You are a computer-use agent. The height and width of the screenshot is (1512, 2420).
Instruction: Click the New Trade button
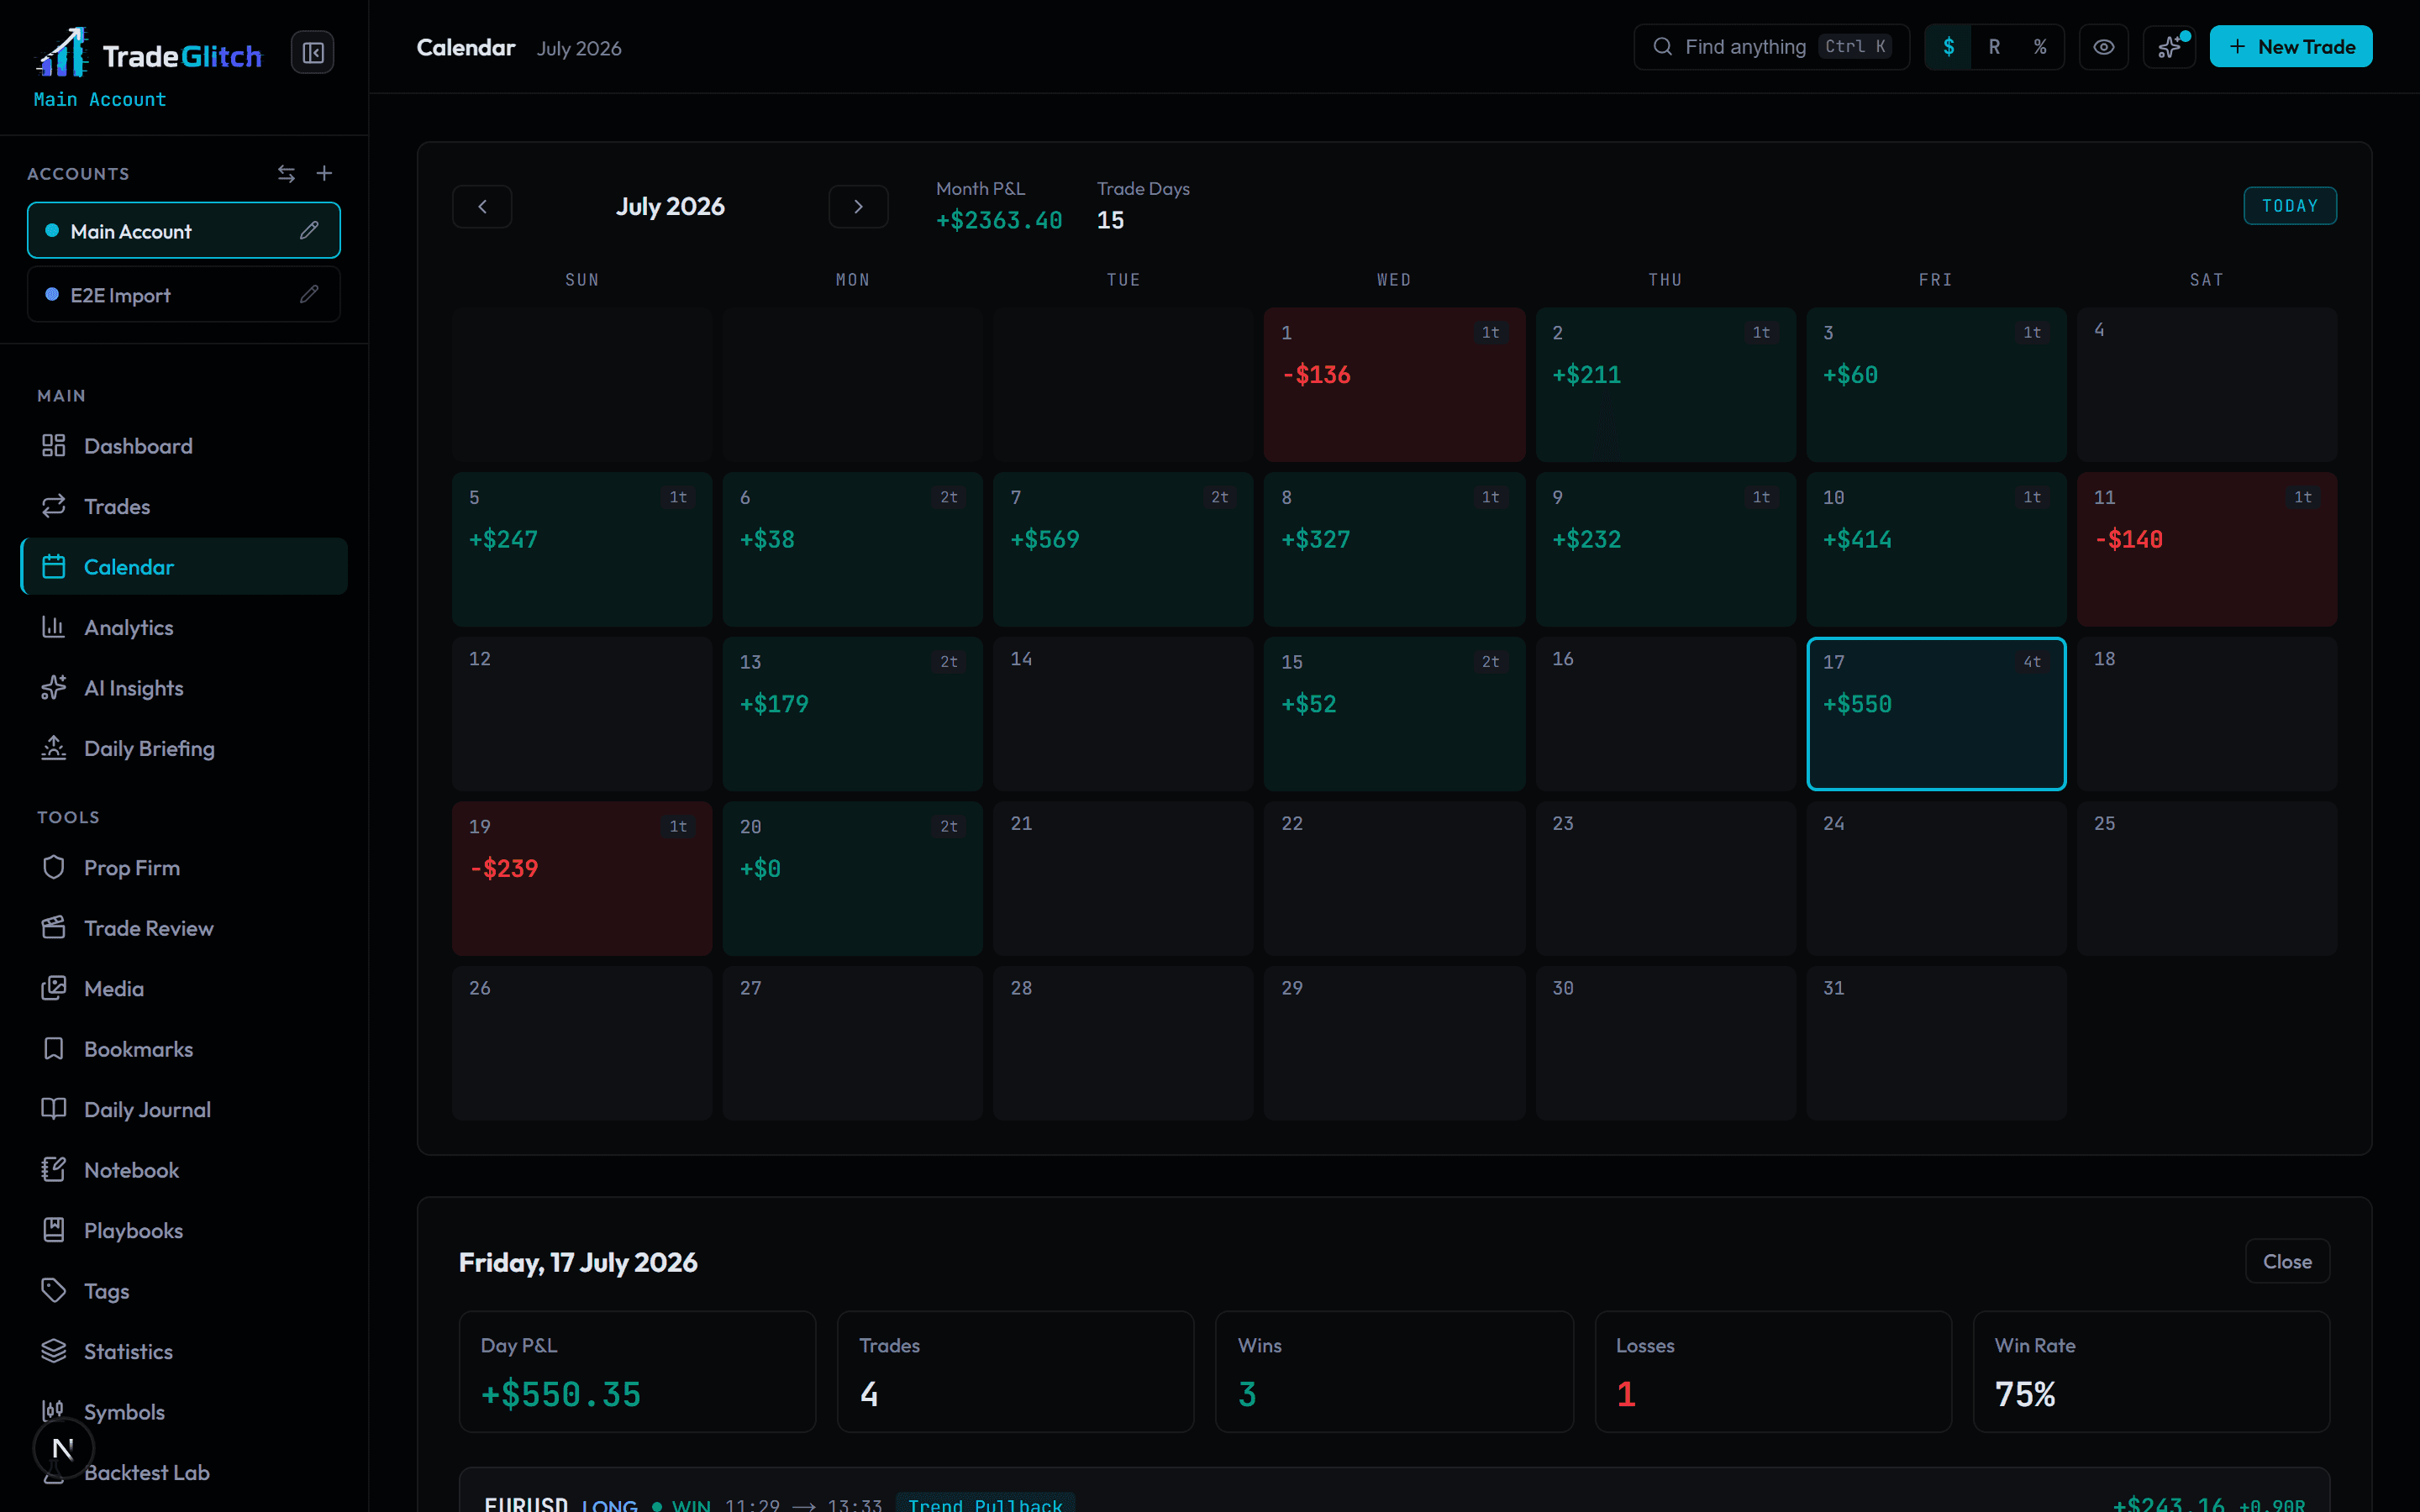point(2290,47)
